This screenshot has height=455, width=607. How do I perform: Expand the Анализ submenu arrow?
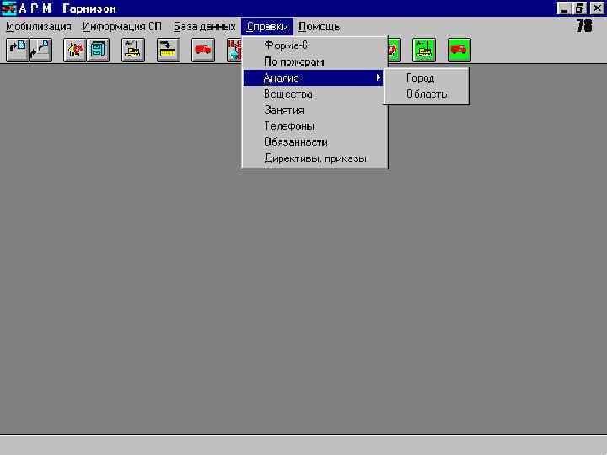pos(379,78)
